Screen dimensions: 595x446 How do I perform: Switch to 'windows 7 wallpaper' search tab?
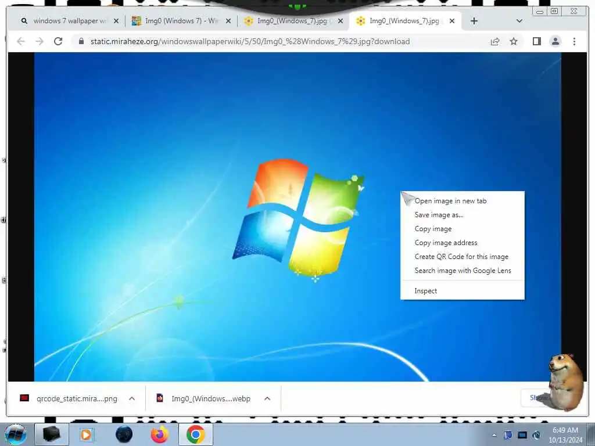click(x=70, y=21)
